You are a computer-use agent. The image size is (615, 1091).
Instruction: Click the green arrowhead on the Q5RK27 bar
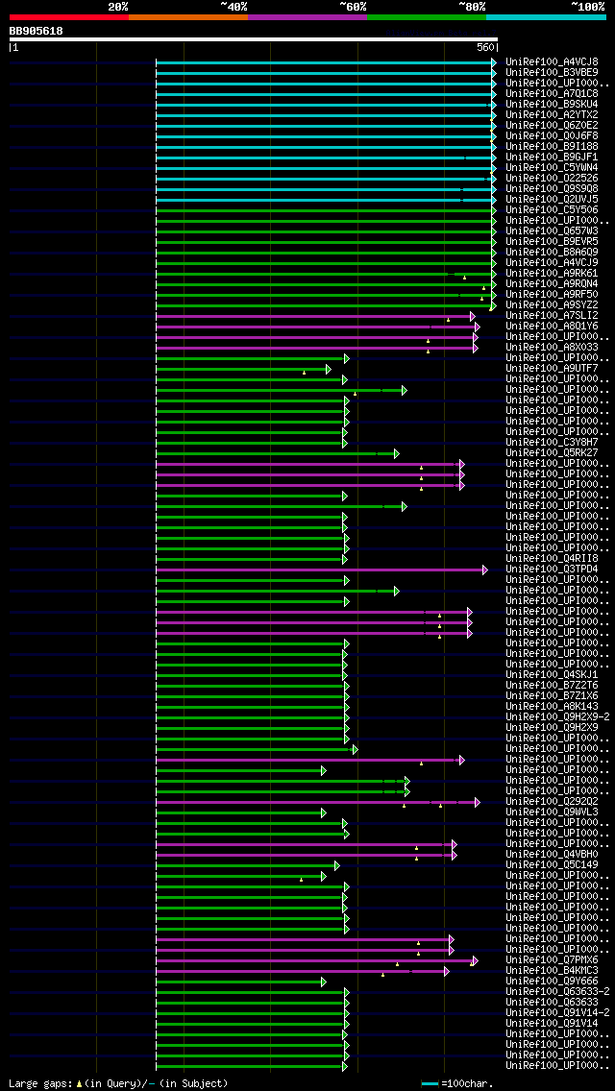point(397,453)
